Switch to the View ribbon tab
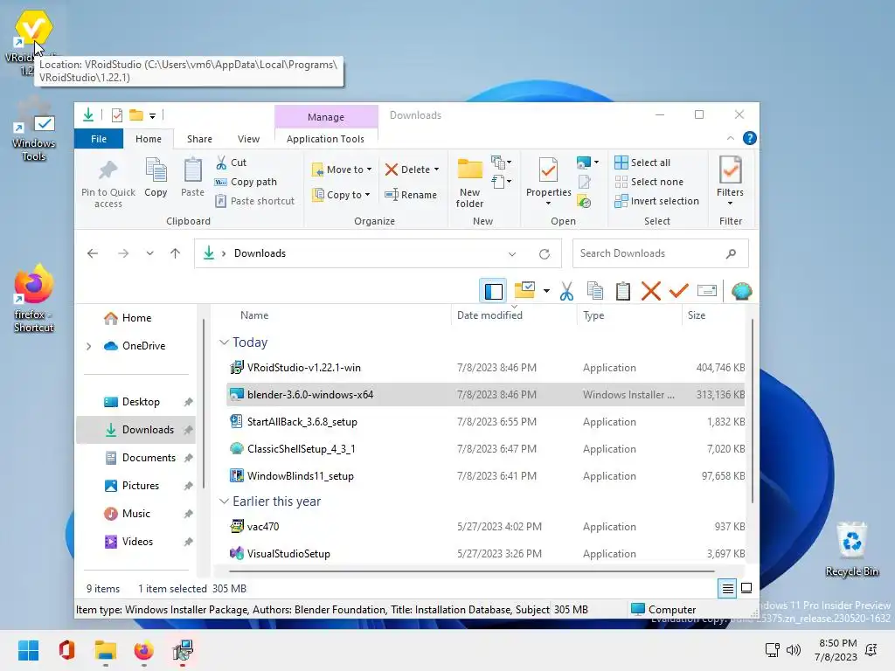Image resolution: width=895 pixels, height=671 pixels. pos(248,139)
